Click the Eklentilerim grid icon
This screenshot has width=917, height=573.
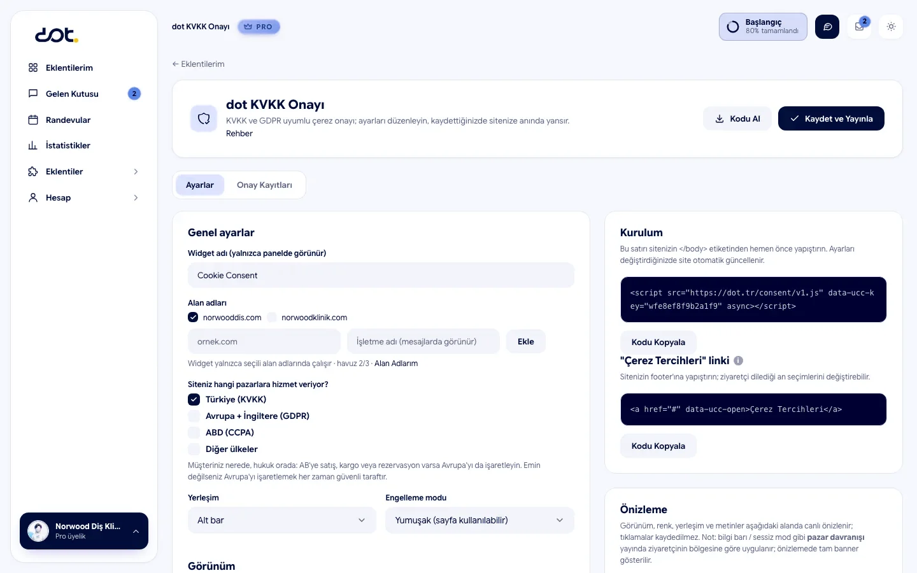coord(33,67)
